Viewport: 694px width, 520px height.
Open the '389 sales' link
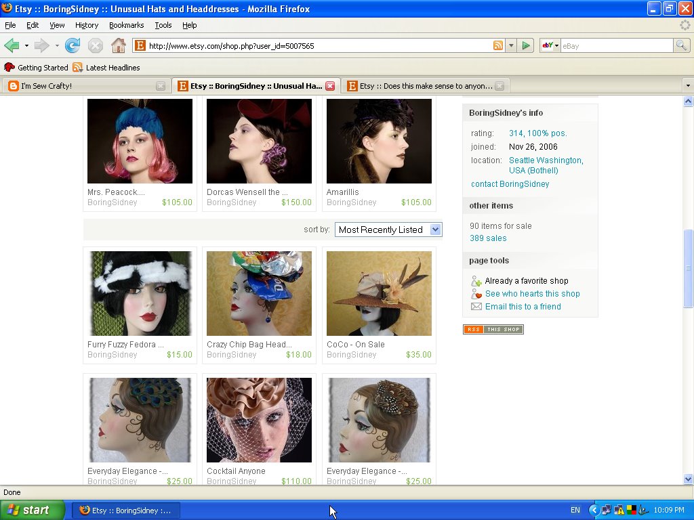point(488,238)
